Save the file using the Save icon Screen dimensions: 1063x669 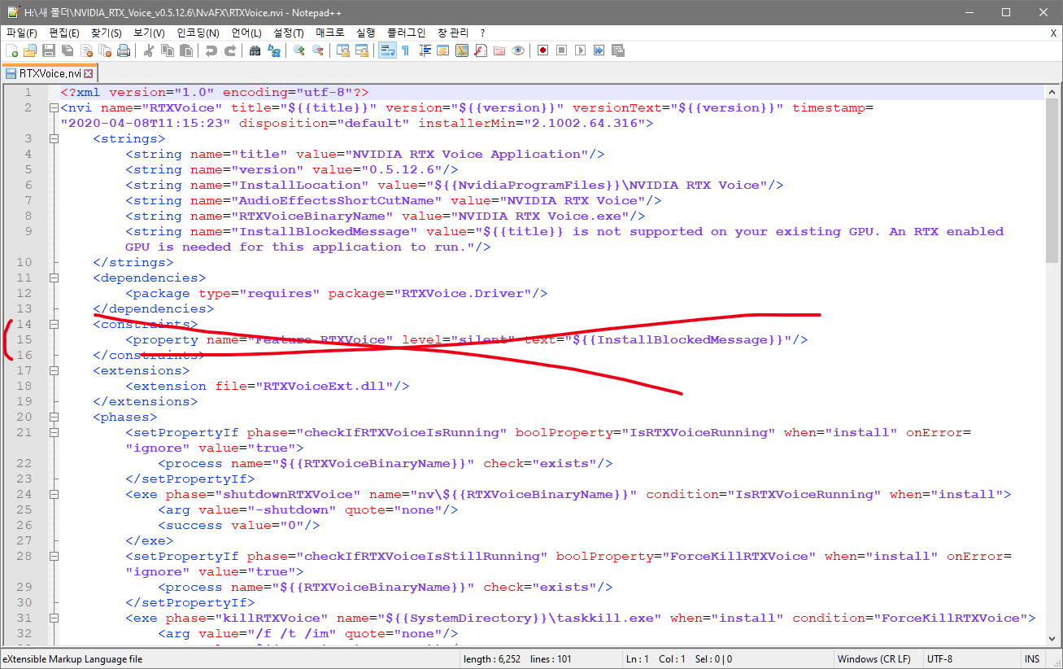49,50
